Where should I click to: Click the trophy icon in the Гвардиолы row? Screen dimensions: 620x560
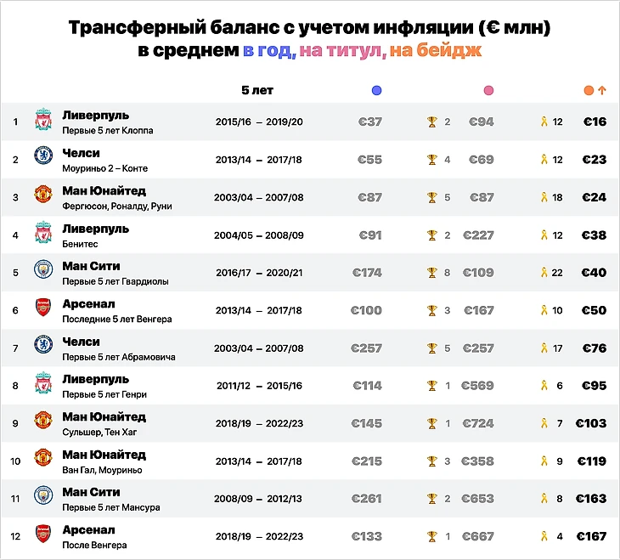point(432,273)
